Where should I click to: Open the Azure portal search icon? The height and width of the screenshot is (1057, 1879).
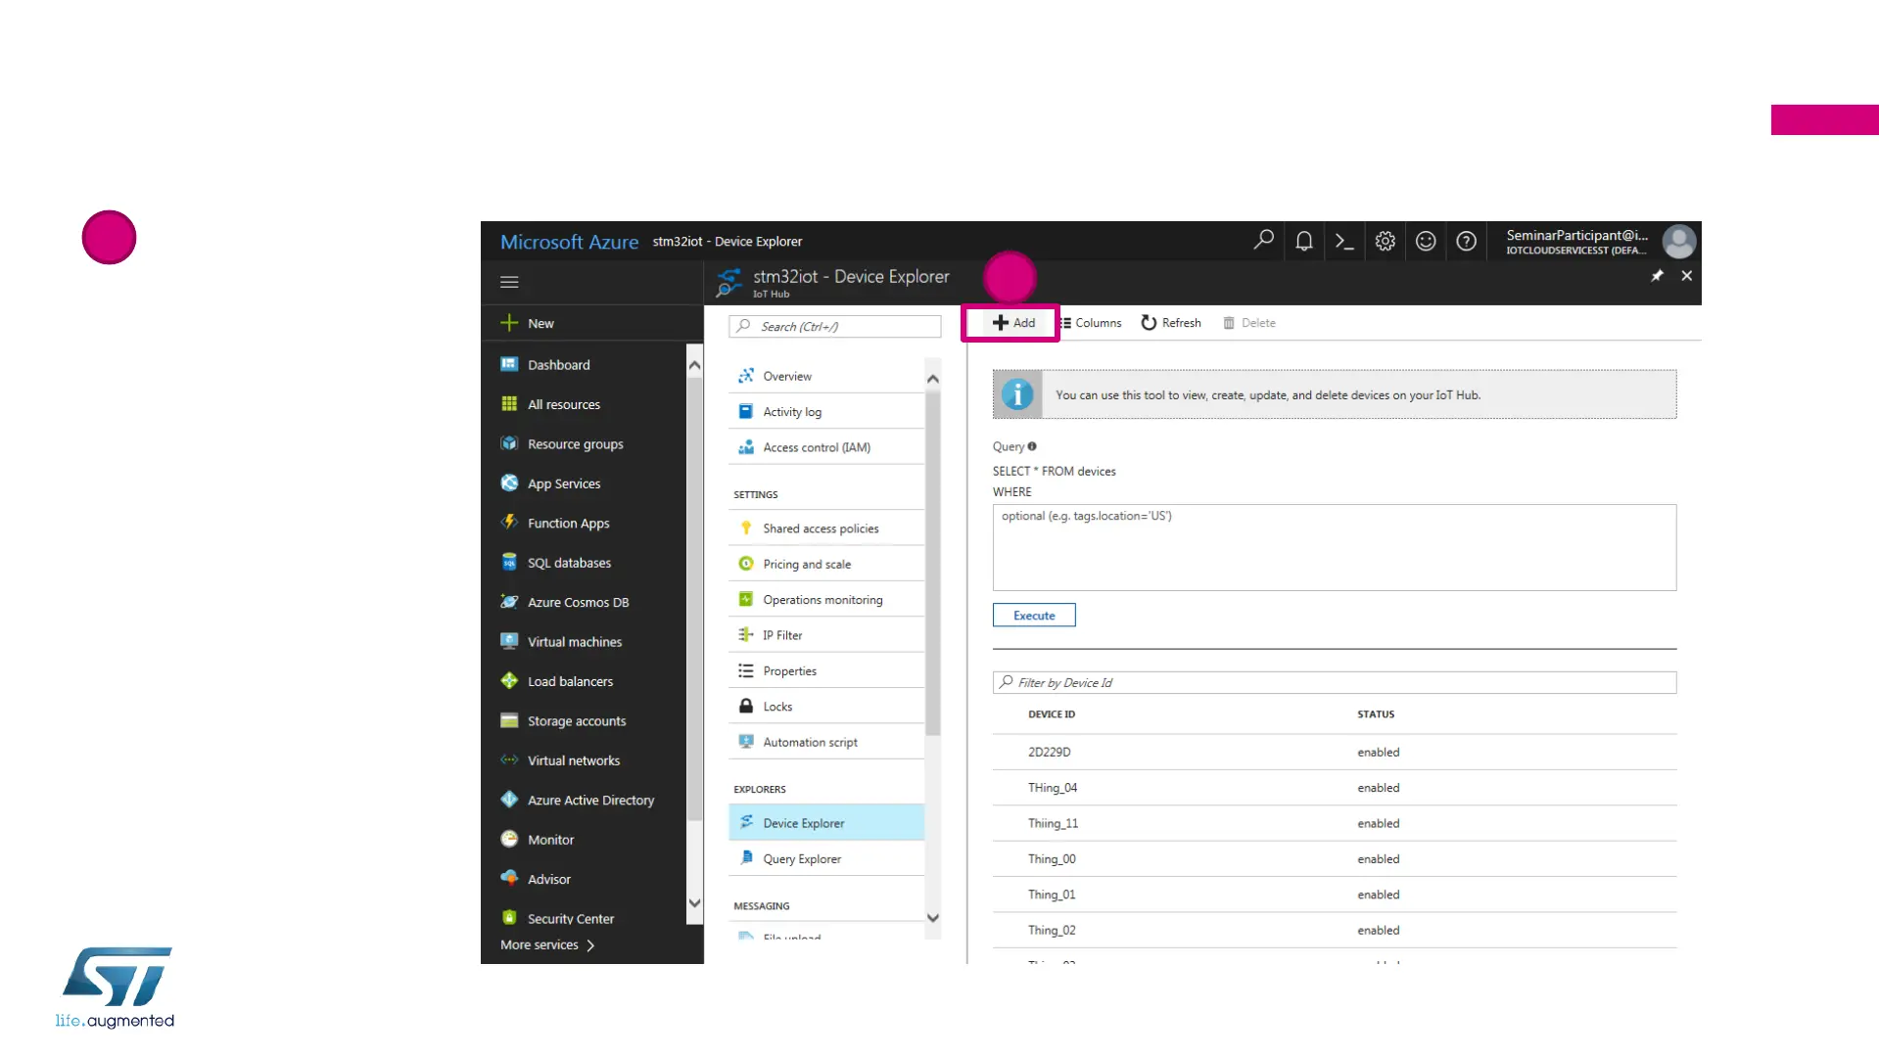[1263, 241]
